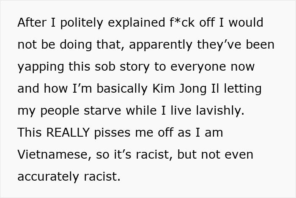Click the word "Vietnamese"
The width and height of the screenshot is (296, 198).
53,155
